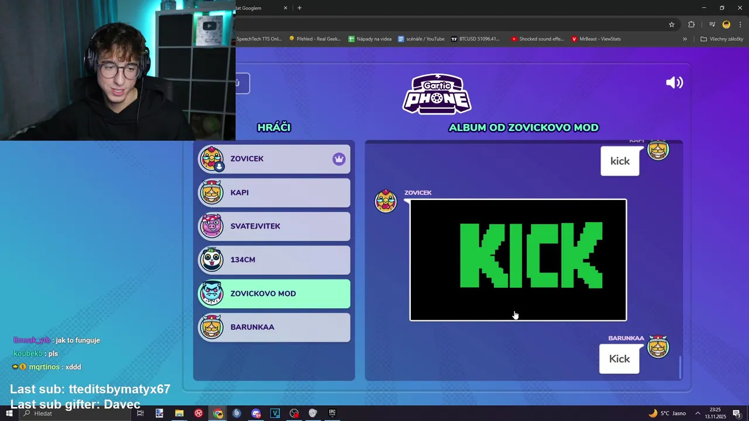Screen dimensions: 749x421
Task: Click the pig avatar of SVATEJVITEK
Action: (211, 226)
